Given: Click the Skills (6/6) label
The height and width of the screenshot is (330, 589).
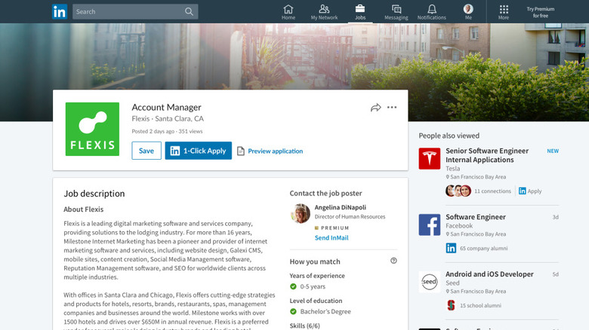Looking at the screenshot, I should (x=304, y=325).
